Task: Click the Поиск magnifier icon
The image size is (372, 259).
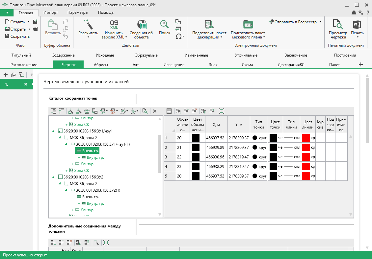Action: coord(164,24)
